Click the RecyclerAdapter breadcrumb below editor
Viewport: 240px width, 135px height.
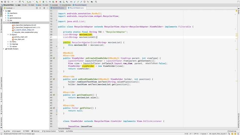coord(64,129)
